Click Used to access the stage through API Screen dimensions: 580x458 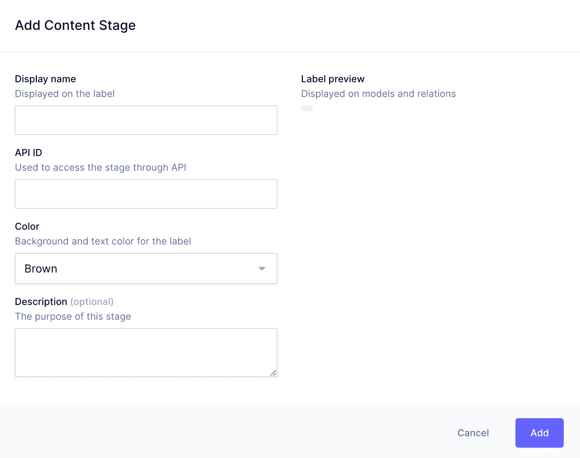100,167
